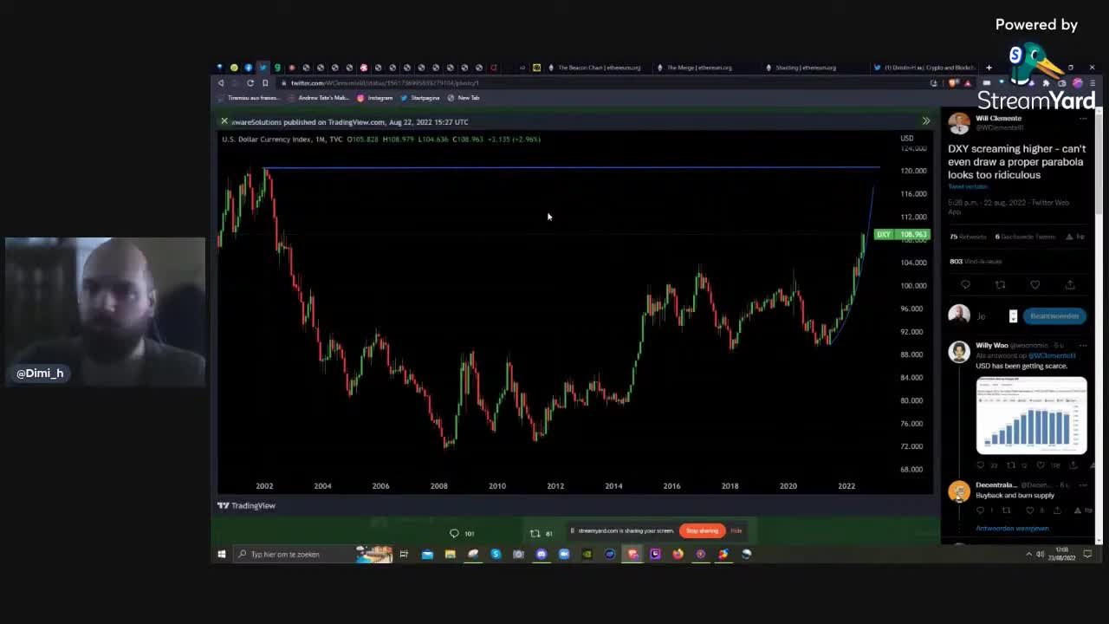The width and height of the screenshot is (1109, 624).
Task: Open Willy Woo's attached bar chart image
Action: click(x=1031, y=415)
